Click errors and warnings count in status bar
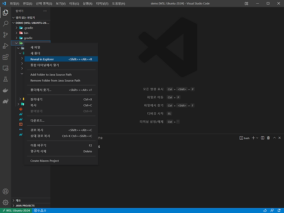The image size is (284, 213). 40,210
